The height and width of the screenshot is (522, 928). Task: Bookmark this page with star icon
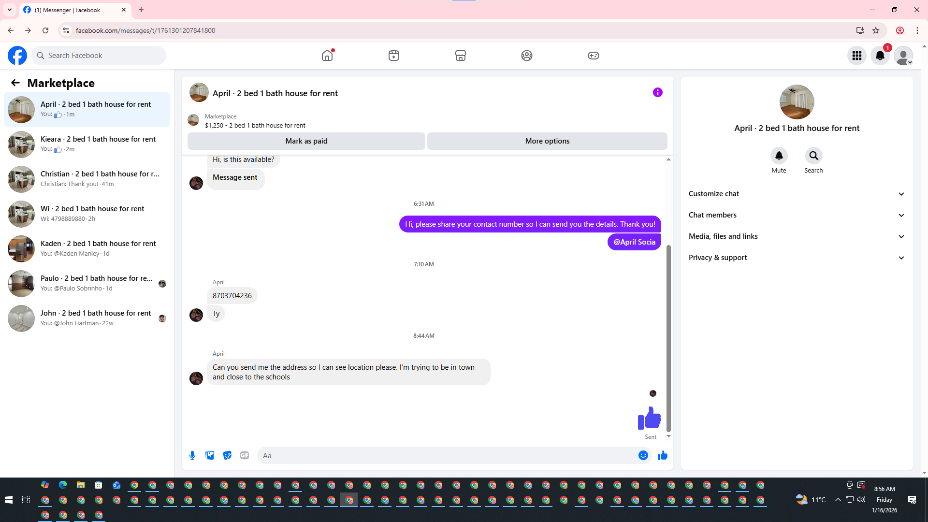pos(876,30)
